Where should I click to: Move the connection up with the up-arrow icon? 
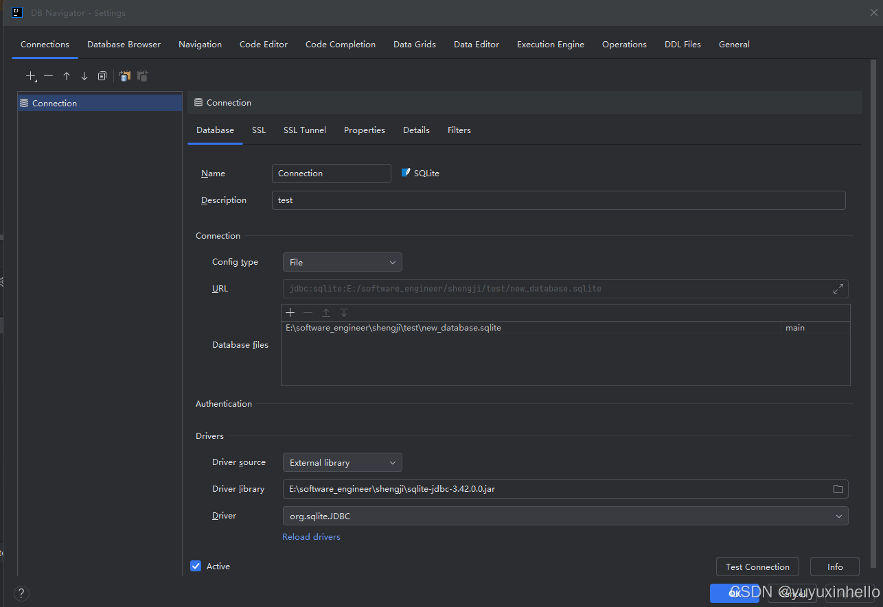tap(66, 75)
